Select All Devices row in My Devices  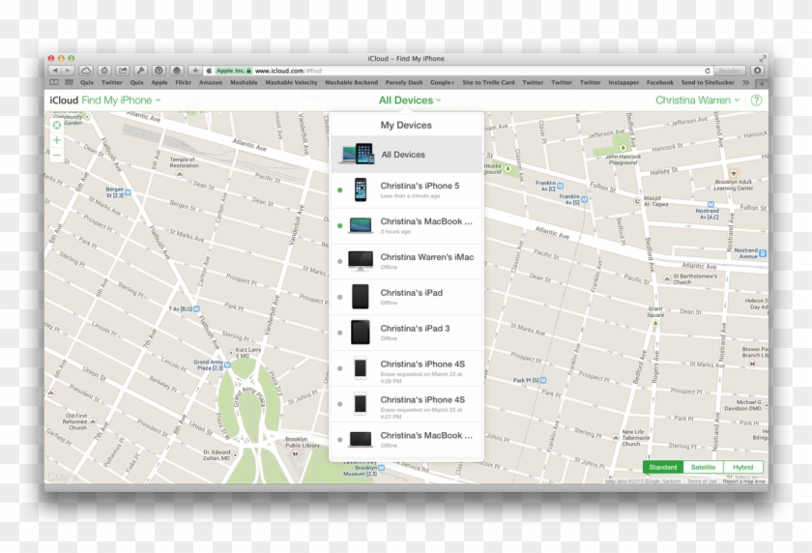(407, 155)
